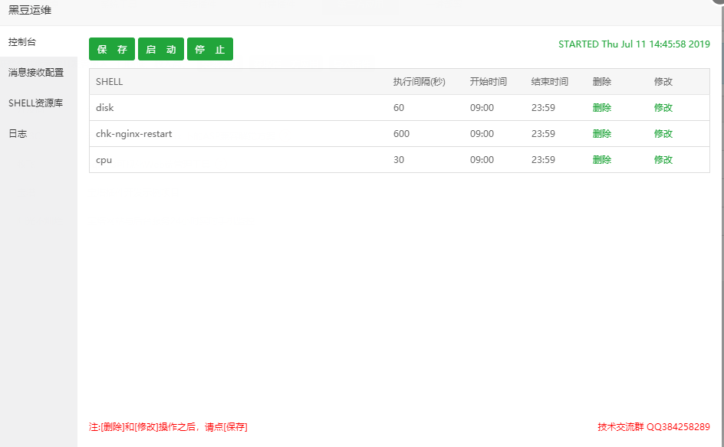Viewport: 724px width, 447px height.
Task: Delete the cpu shell row
Action: coord(601,160)
